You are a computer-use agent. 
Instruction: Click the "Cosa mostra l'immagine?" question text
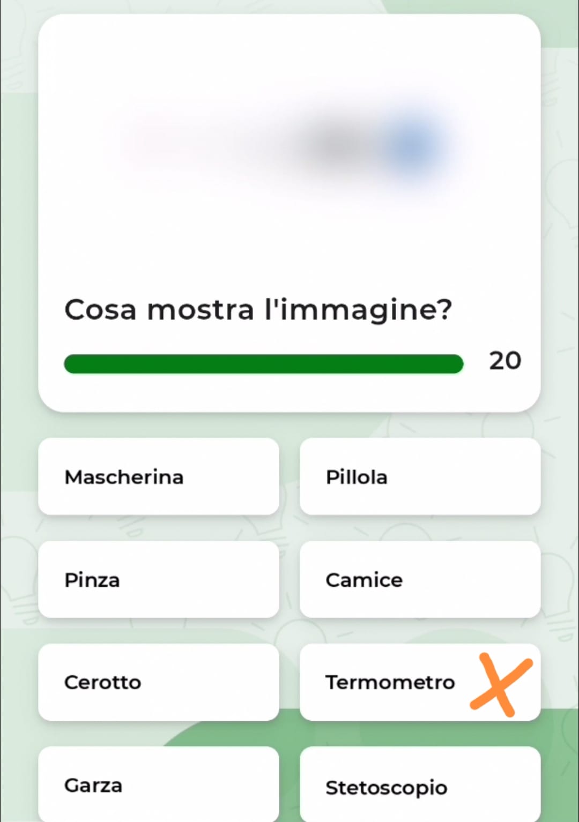258,310
